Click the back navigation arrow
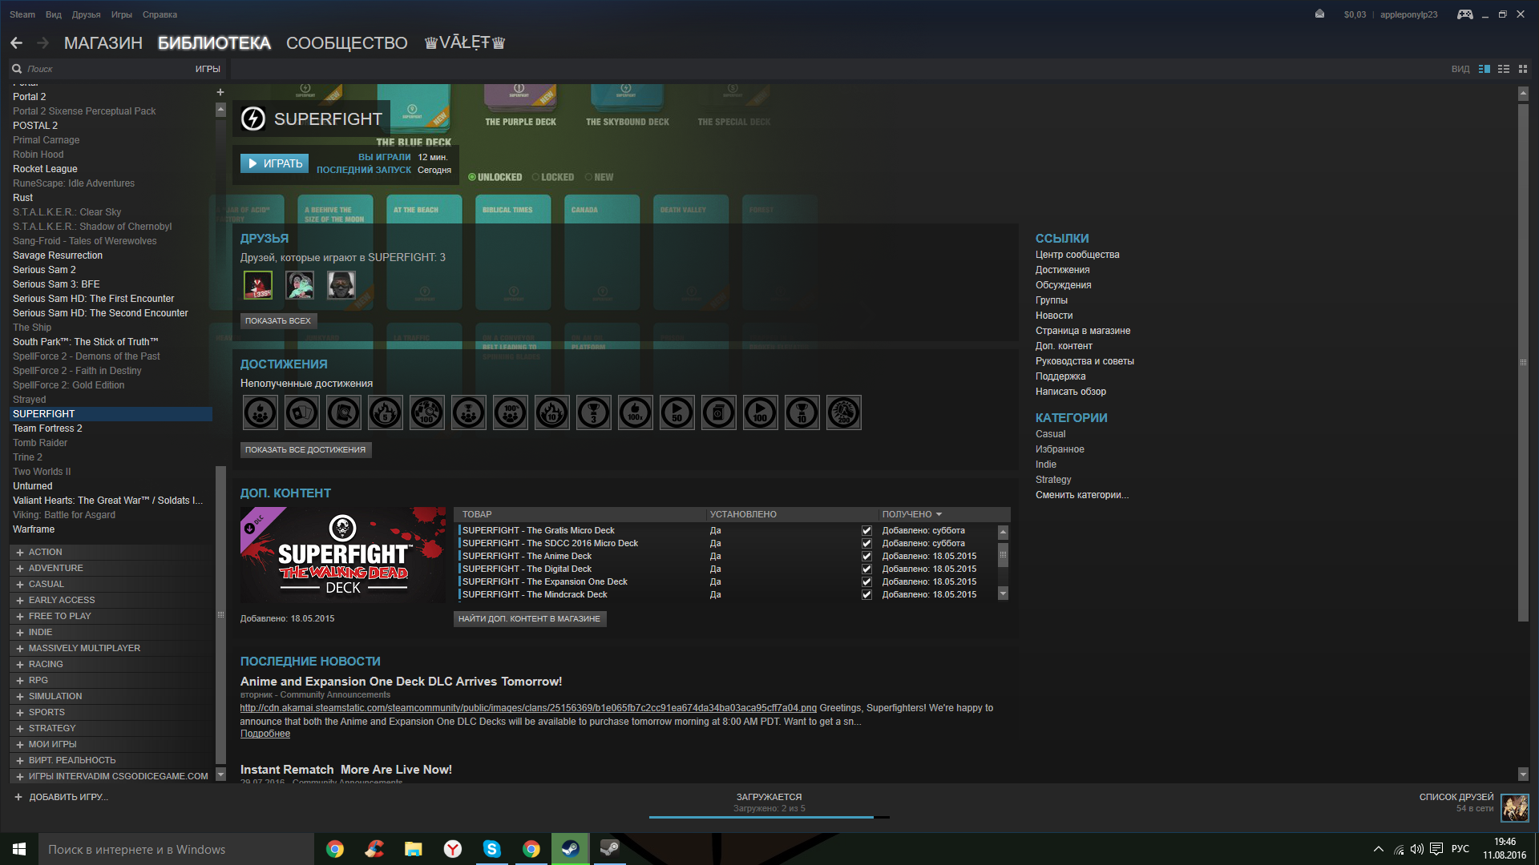Image resolution: width=1539 pixels, height=865 pixels. coord(16,42)
